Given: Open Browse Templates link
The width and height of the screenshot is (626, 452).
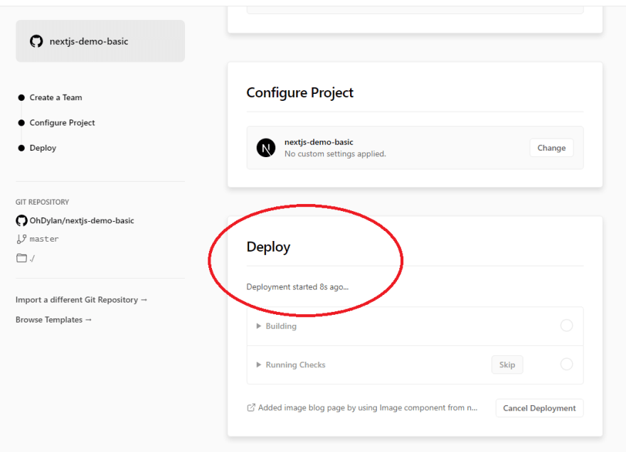Looking at the screenshot, I should click(53, 320).
